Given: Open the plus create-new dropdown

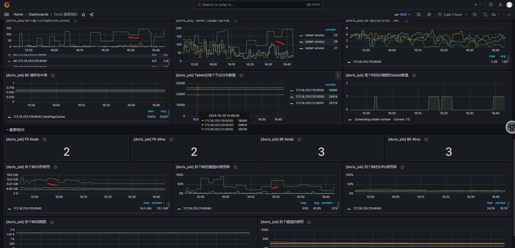Looking at the screenshot, I should 478,5.
